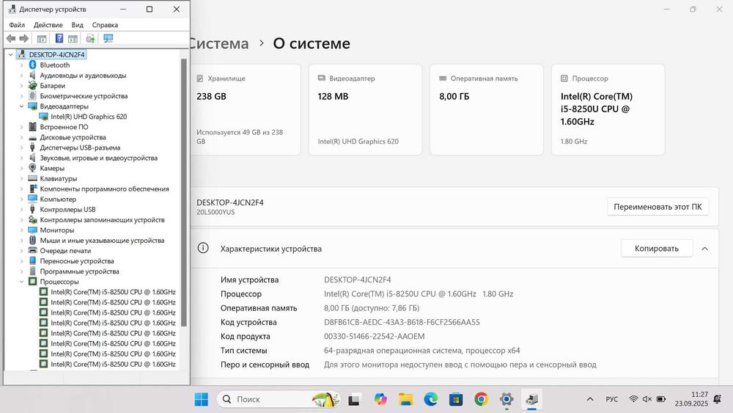The width and height of the screenshot is (733, 413).
Task: Click the battery tray icon
Action: pos(661,400)
